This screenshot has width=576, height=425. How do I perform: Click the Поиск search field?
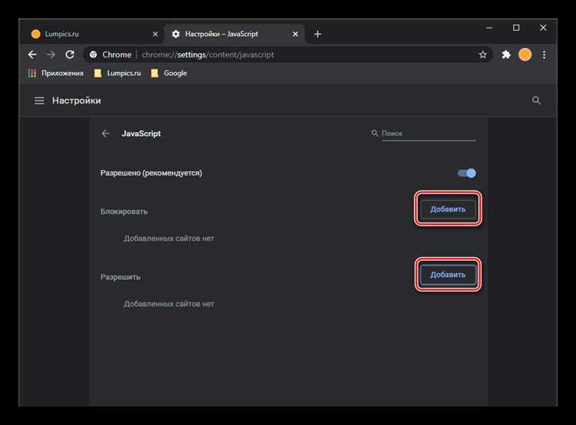click(x=429, y=133)
